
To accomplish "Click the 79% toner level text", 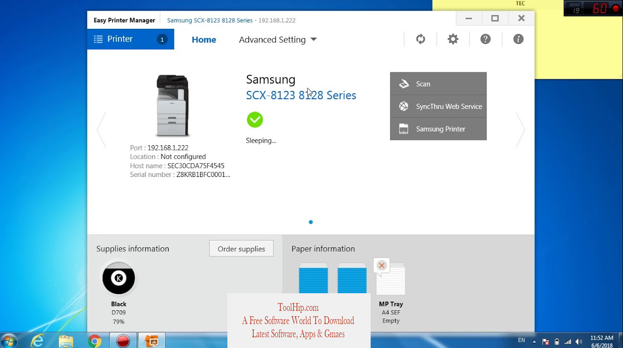I will (x=118, y=322).
